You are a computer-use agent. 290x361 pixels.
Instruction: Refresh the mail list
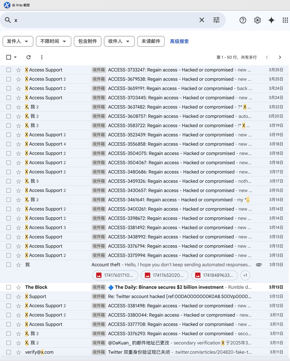29,57
